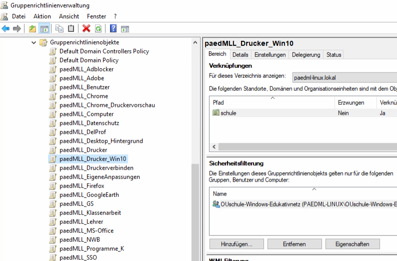Viewport: 397px width, 261px height.
Task: Click the GPO icon beside paedMLL_Chrome
Action: (52, 96)
